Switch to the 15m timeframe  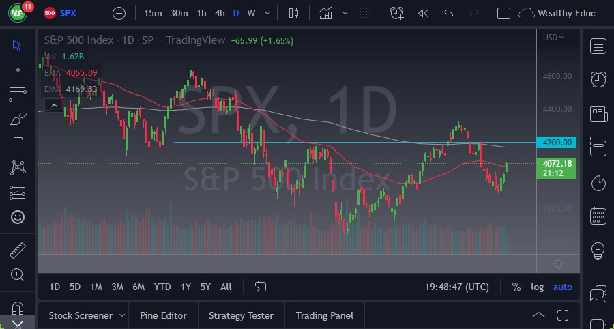pos(153,14)
